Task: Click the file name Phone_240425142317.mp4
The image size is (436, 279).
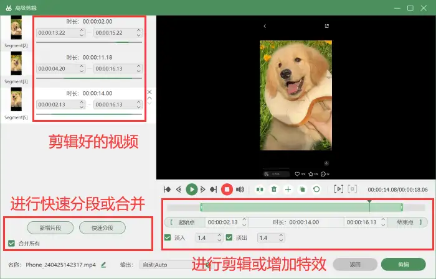Action: (x=61, y=265)
